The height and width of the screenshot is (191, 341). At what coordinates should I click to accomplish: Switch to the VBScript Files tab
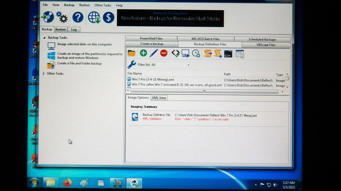pos(266,45)
